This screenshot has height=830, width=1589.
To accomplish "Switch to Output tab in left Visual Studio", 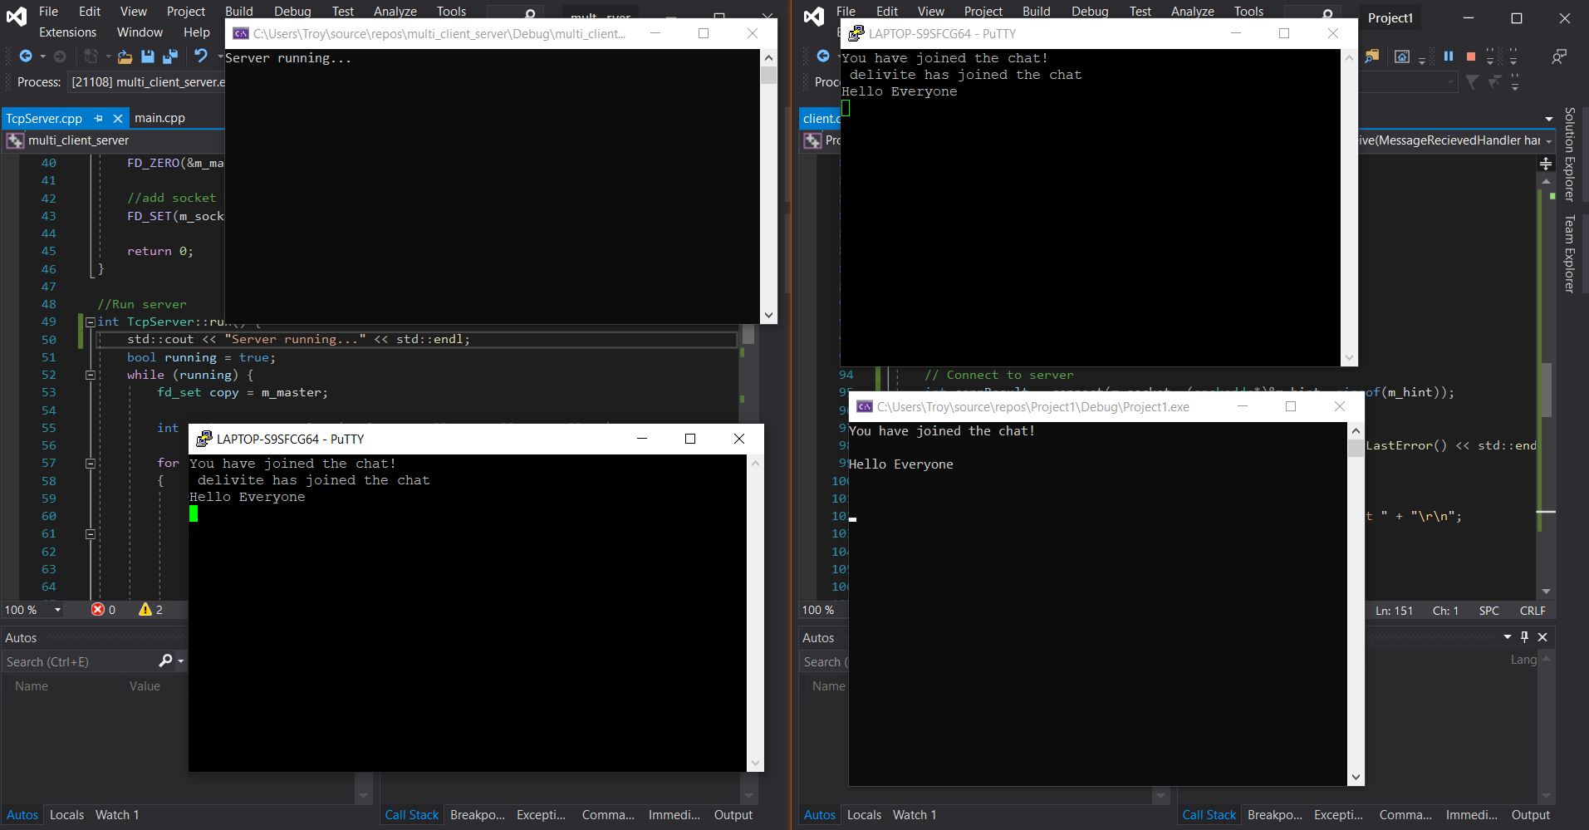I will [733, 814].
